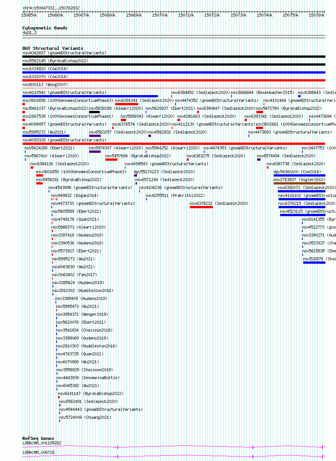Open nsv6383341 Sedlazeck2020 variant

[274, 116]
